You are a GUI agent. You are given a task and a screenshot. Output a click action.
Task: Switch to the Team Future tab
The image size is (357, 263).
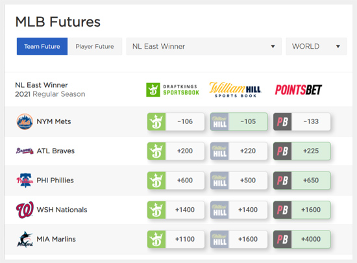[x=42, y=47]
